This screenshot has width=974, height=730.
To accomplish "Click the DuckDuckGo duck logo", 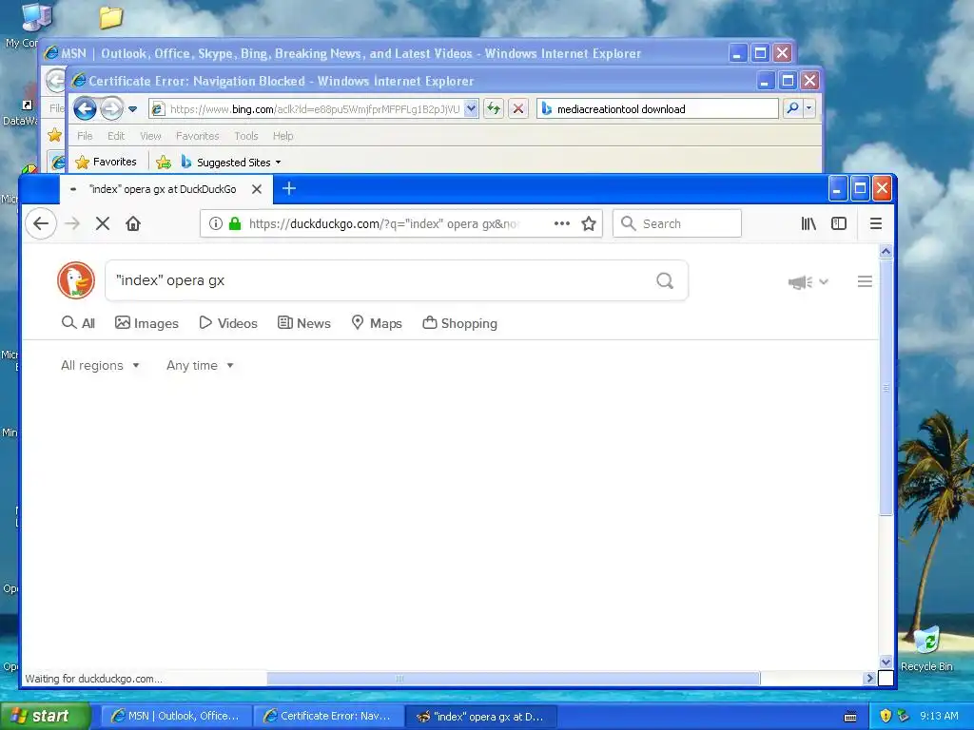I will [x=76, y=280].
